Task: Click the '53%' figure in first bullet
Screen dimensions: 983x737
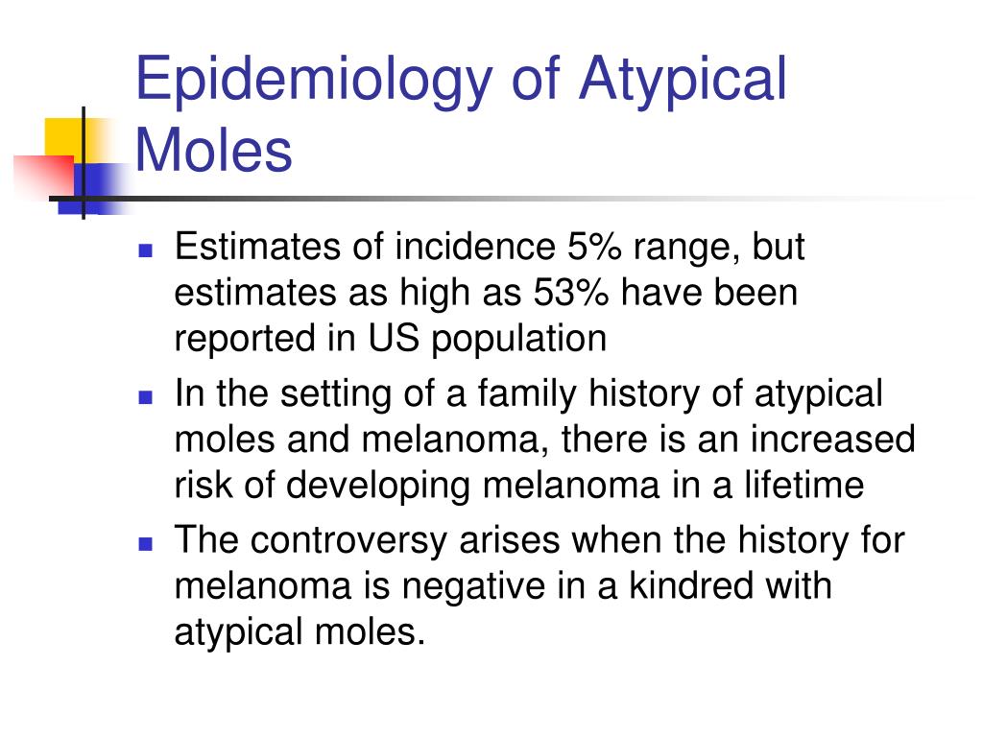Action: tap(570, 292)
